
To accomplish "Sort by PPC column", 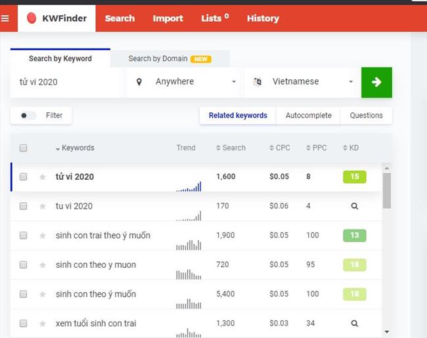I will tap(317, 148).
